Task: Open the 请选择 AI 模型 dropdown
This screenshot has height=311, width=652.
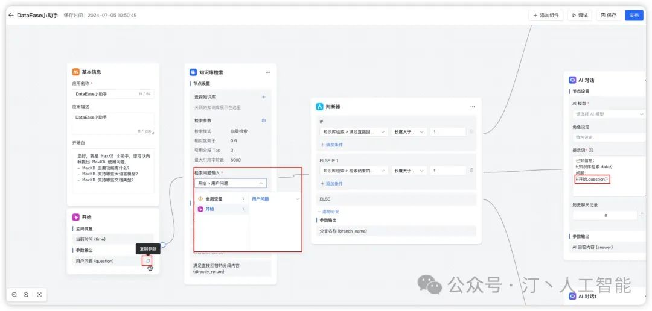Action: coord(609,114)
